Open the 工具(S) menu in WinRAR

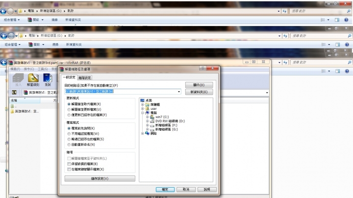[43, 69]
